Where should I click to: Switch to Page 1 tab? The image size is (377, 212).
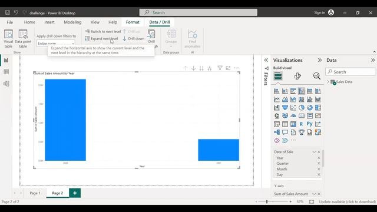tap(35, 193)
